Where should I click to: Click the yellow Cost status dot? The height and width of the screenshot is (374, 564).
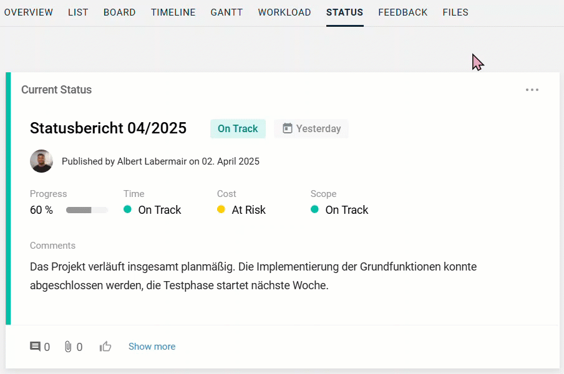(221, 210)
